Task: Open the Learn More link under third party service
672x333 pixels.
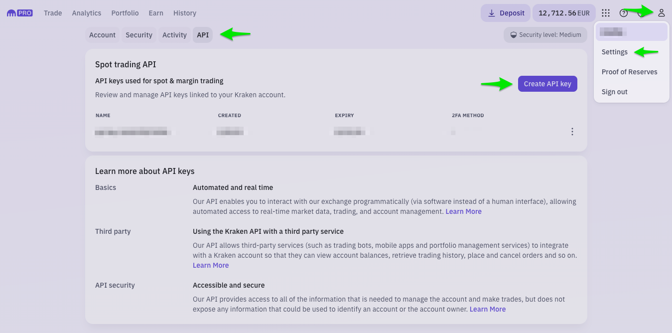Action: 211,265
